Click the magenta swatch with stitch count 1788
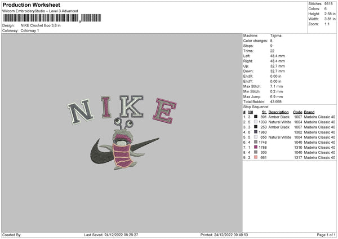 pyautogui.click(x=256, y=147)
